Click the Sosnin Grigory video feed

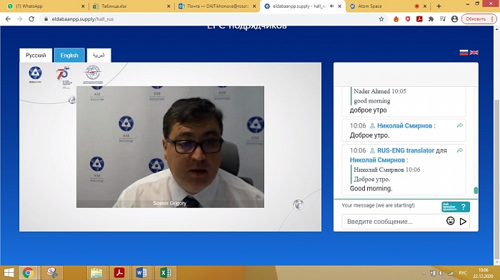170,147
